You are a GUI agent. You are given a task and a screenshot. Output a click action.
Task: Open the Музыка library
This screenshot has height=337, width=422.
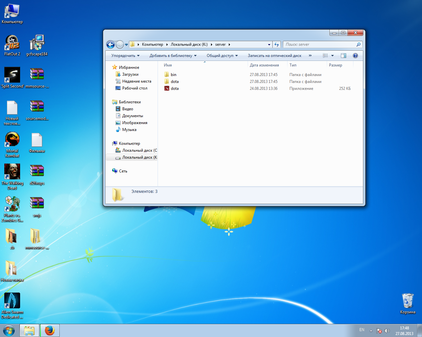click(129, 130)
